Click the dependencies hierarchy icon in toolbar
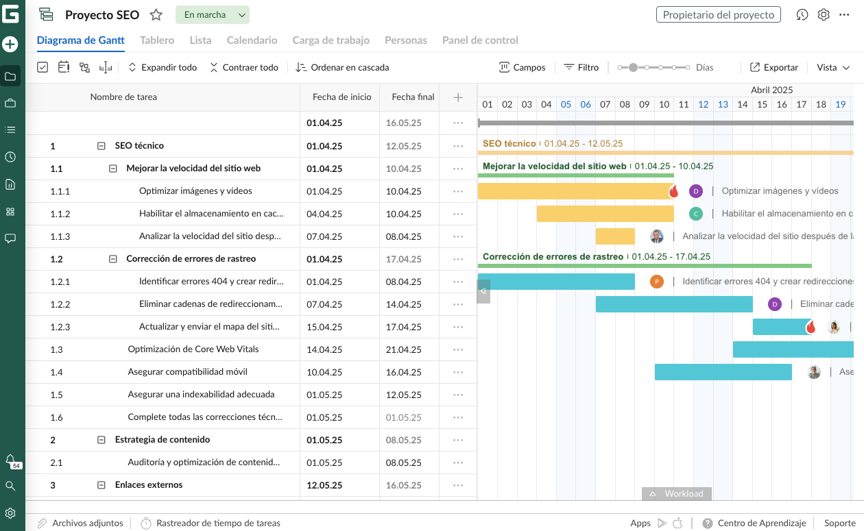This screenshot has width=864, height=531. [x=84, y=66]
